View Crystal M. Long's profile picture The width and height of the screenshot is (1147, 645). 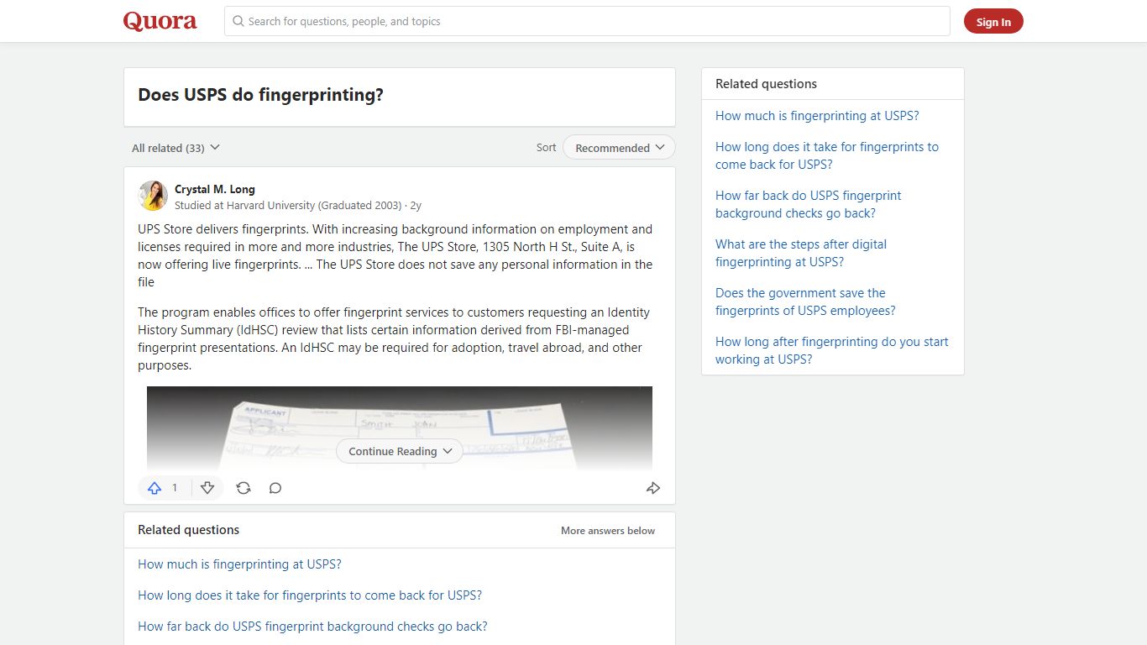pos(153,196)
